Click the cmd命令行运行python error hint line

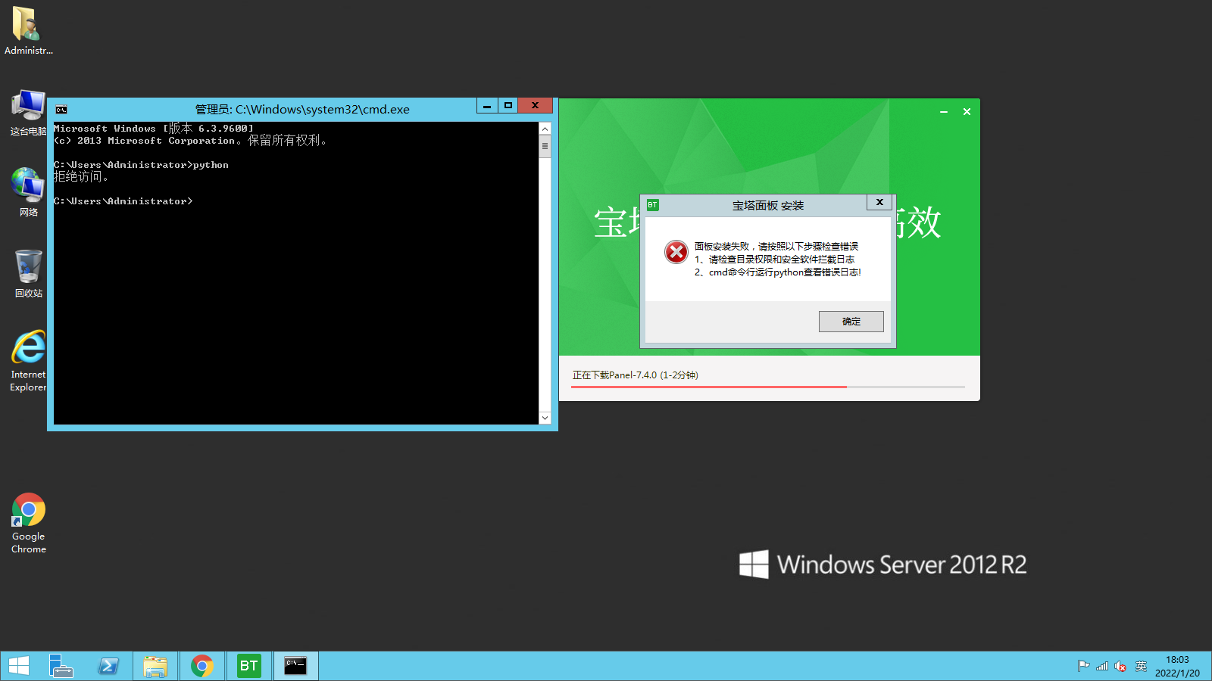[778, 272]
